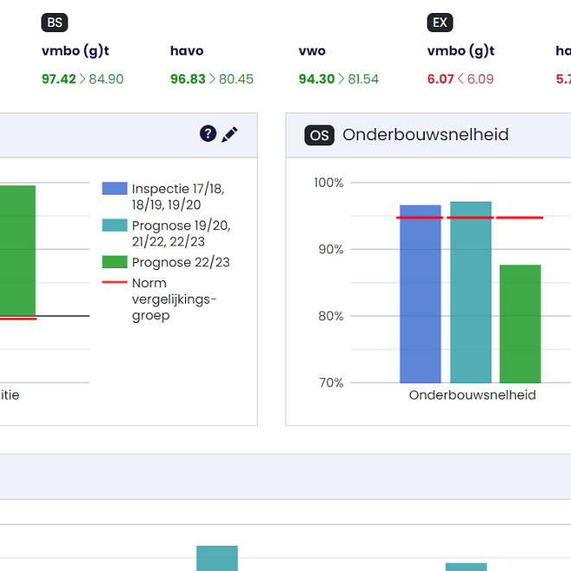Click the teal Prognose legend color swatch
This screenshot has width=571, height=571.
pos(115,225)
